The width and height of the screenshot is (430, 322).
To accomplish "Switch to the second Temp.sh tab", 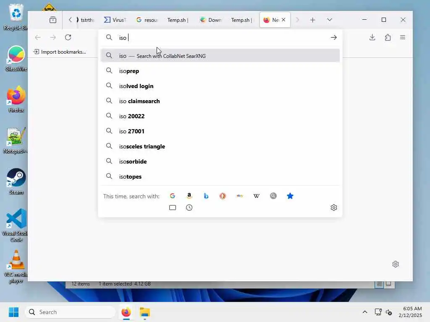I will (x=241, y=20).
